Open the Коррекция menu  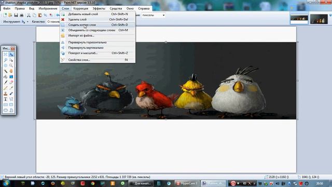[81, 8]
